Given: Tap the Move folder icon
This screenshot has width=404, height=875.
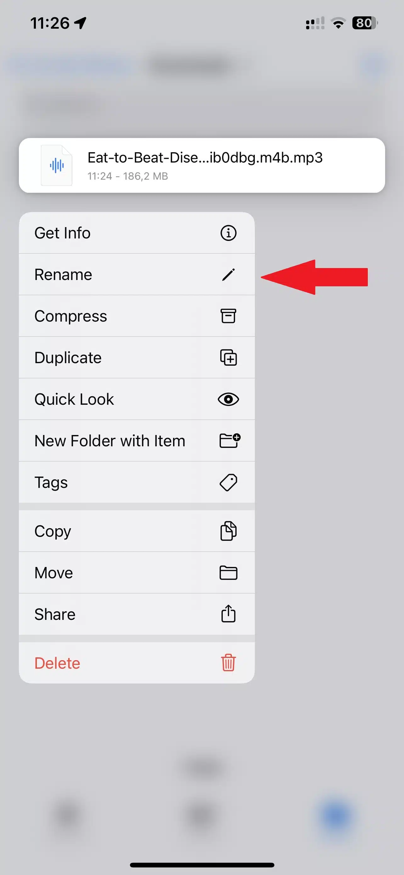Looking at the screenshot, I should (228, 573).
